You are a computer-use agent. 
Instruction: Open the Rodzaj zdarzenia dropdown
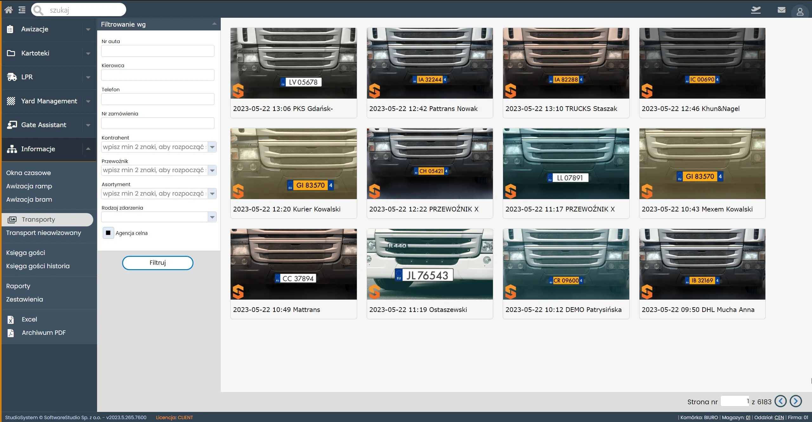pyautogui.click(x=212, y=217)
